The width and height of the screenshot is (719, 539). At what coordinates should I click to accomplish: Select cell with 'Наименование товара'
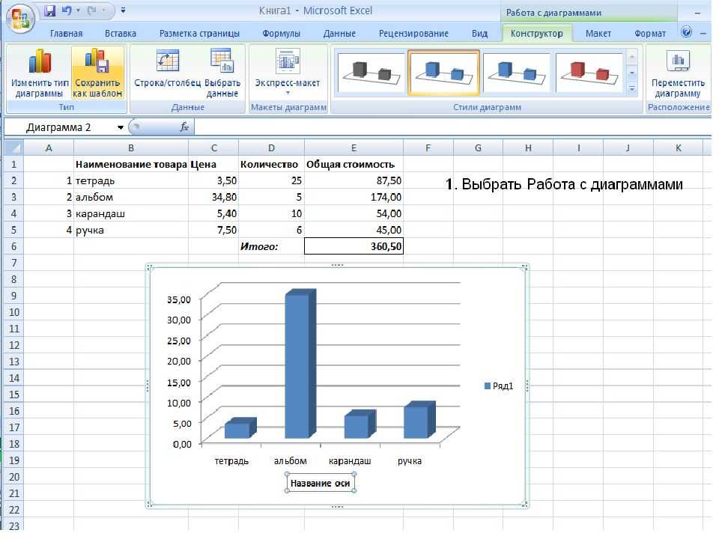[130, 164]
